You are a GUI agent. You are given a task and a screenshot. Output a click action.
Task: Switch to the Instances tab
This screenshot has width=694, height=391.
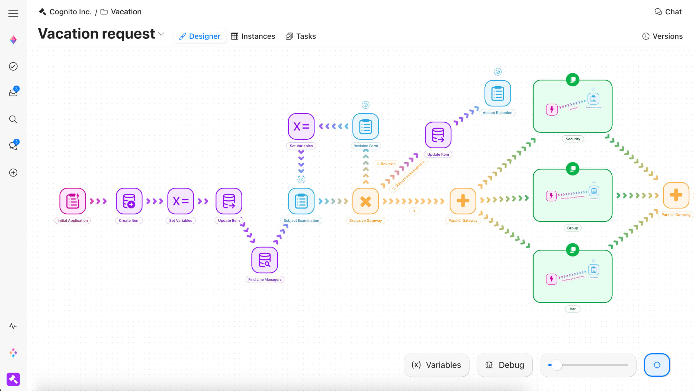click(x=253, y=36)
